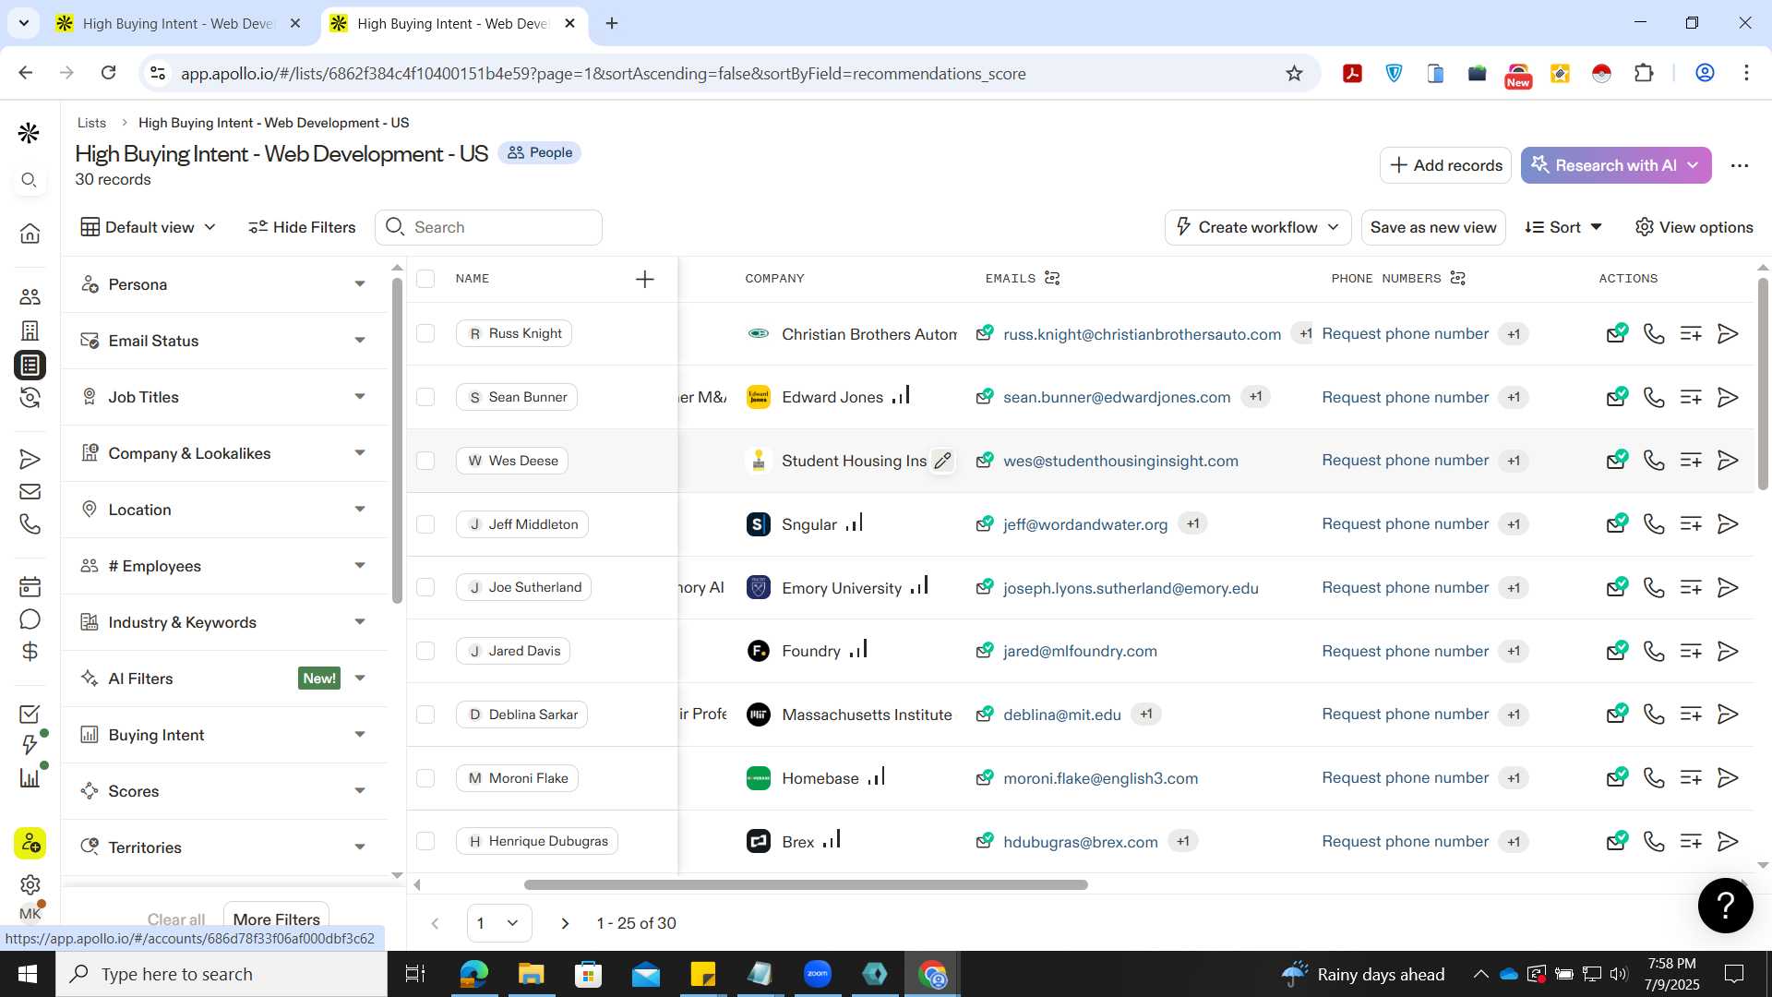The image size is (1772, 997).
Task: Expand the Persona filter
Action: click(224, 284)
